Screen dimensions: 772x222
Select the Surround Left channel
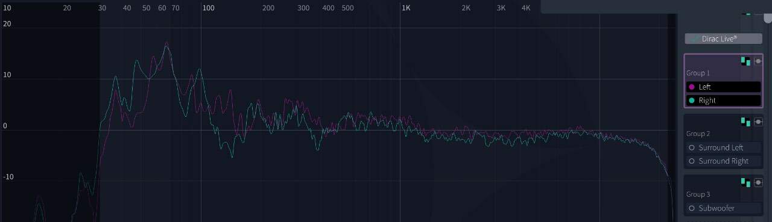pos(723,147)
